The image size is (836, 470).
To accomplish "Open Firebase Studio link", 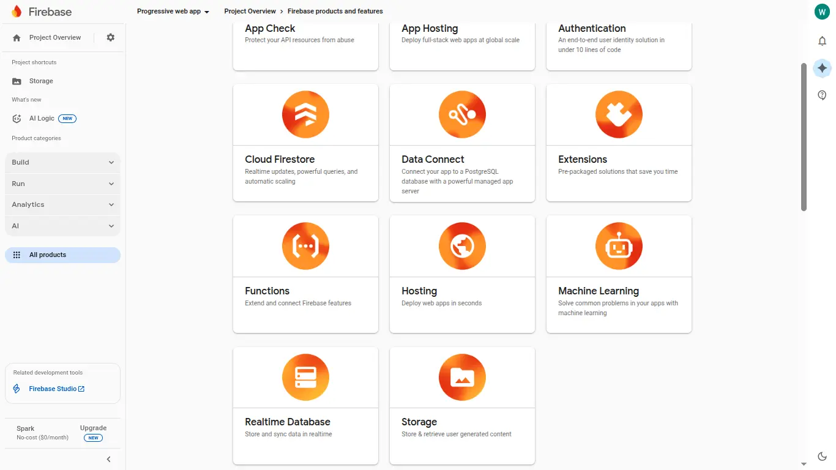I will point(56,389).
